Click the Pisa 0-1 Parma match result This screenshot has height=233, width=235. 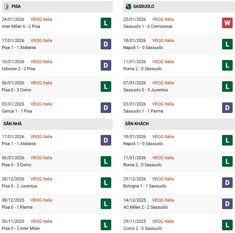(x=17, y=207)
